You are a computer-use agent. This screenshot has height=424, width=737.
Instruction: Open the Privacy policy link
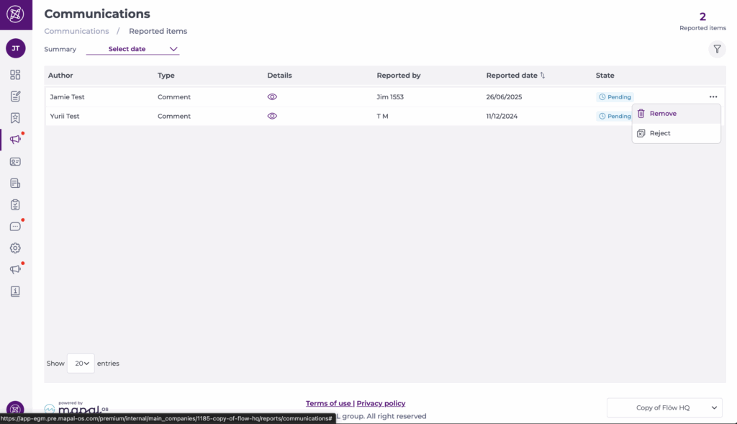pyautogui.click(x=381, y=403)
